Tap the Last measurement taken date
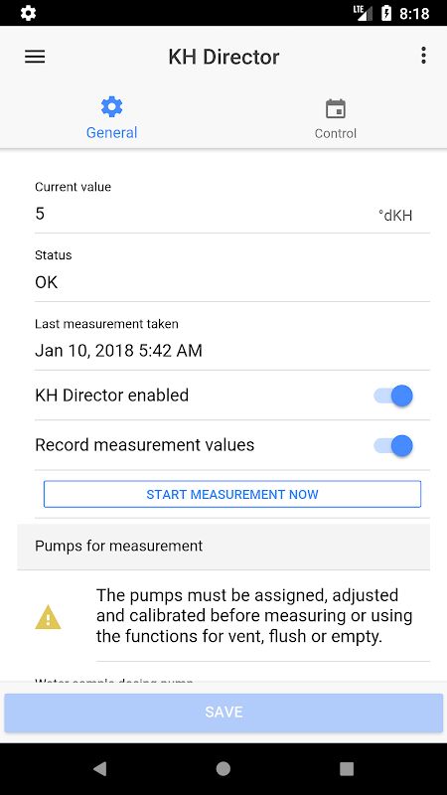Screen dimensions: 447x795 coord(118,351)
